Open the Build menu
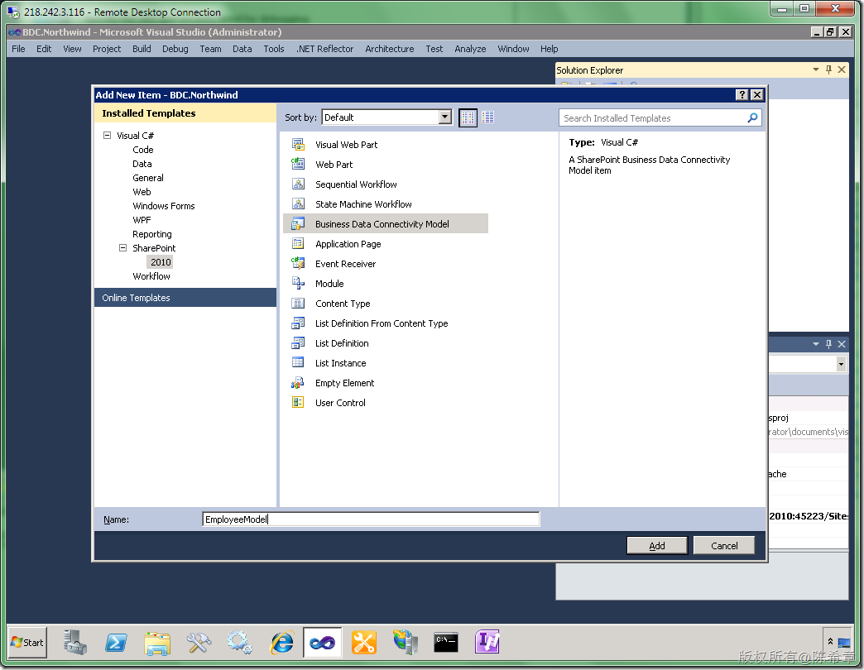 (142, 49)
